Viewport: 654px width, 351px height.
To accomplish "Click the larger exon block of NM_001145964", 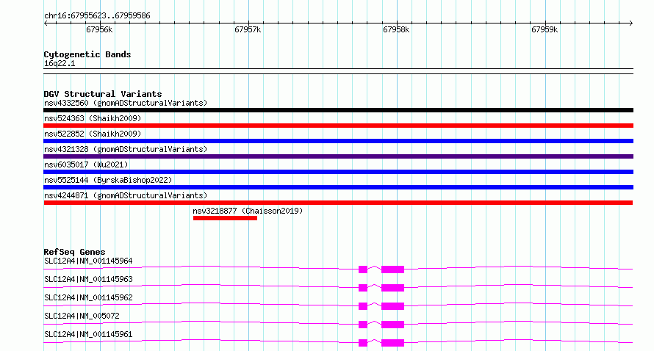I will pyautogui.click(x=392, y=269).
